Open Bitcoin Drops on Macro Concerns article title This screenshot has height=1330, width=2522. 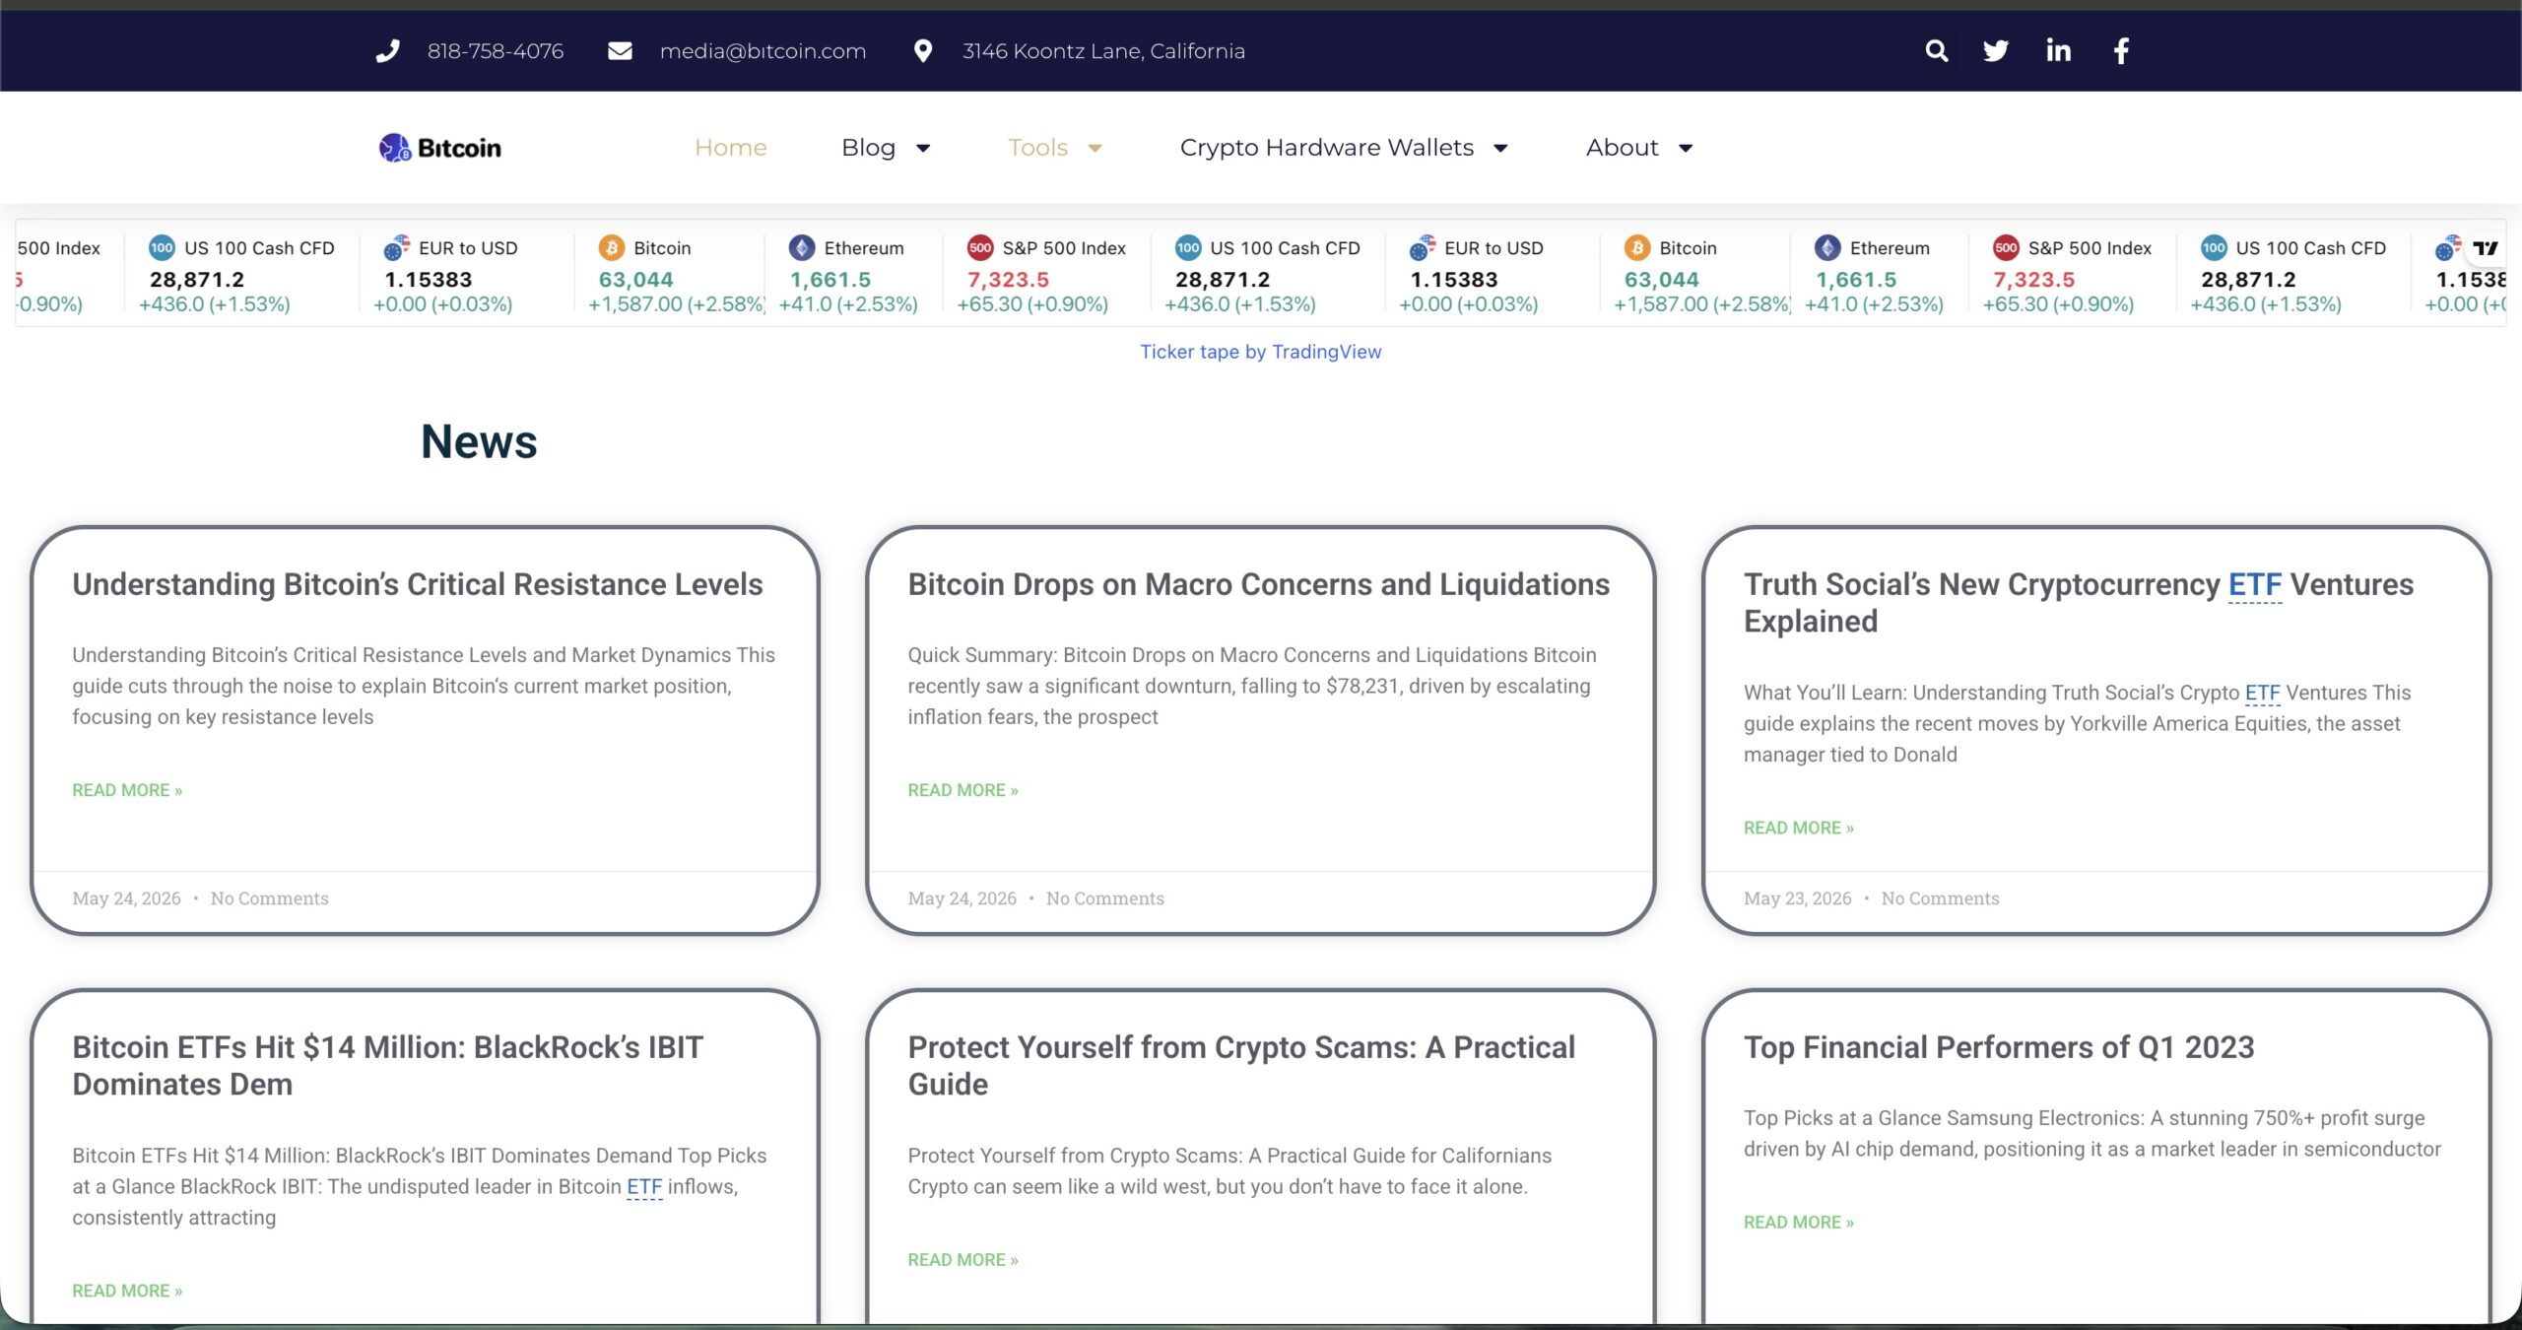click(x=1259, y=584)
